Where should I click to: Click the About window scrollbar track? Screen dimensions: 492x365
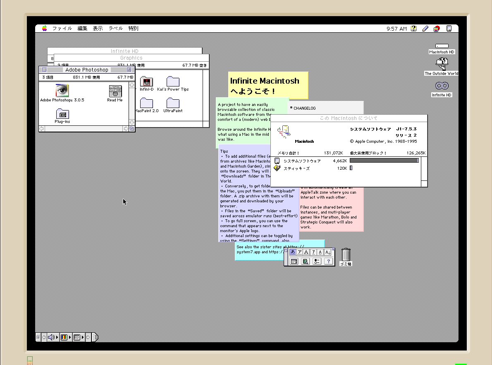point(424,169)
